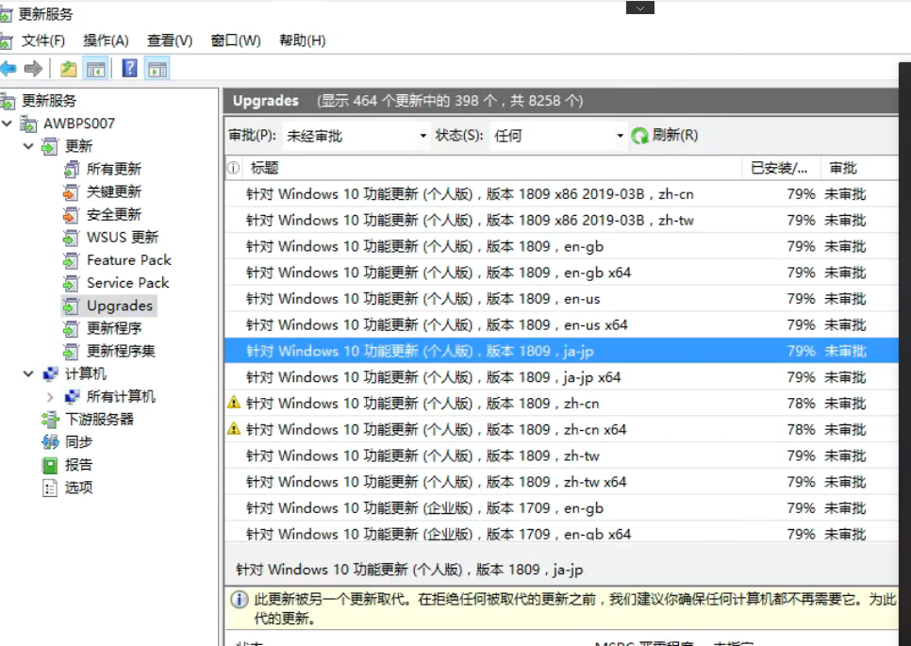
Task: Click the 选项 page icon
Action: (x=51, y=488)
